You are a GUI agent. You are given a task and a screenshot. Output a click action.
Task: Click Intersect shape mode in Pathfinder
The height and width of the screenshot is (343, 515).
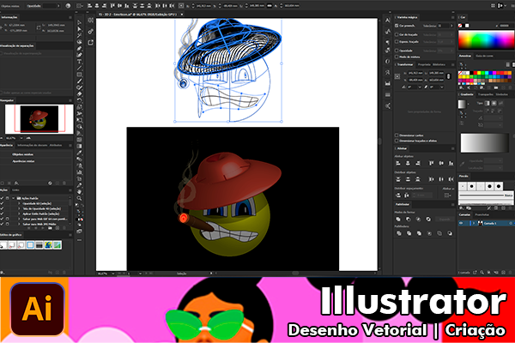tap(419, 219)
